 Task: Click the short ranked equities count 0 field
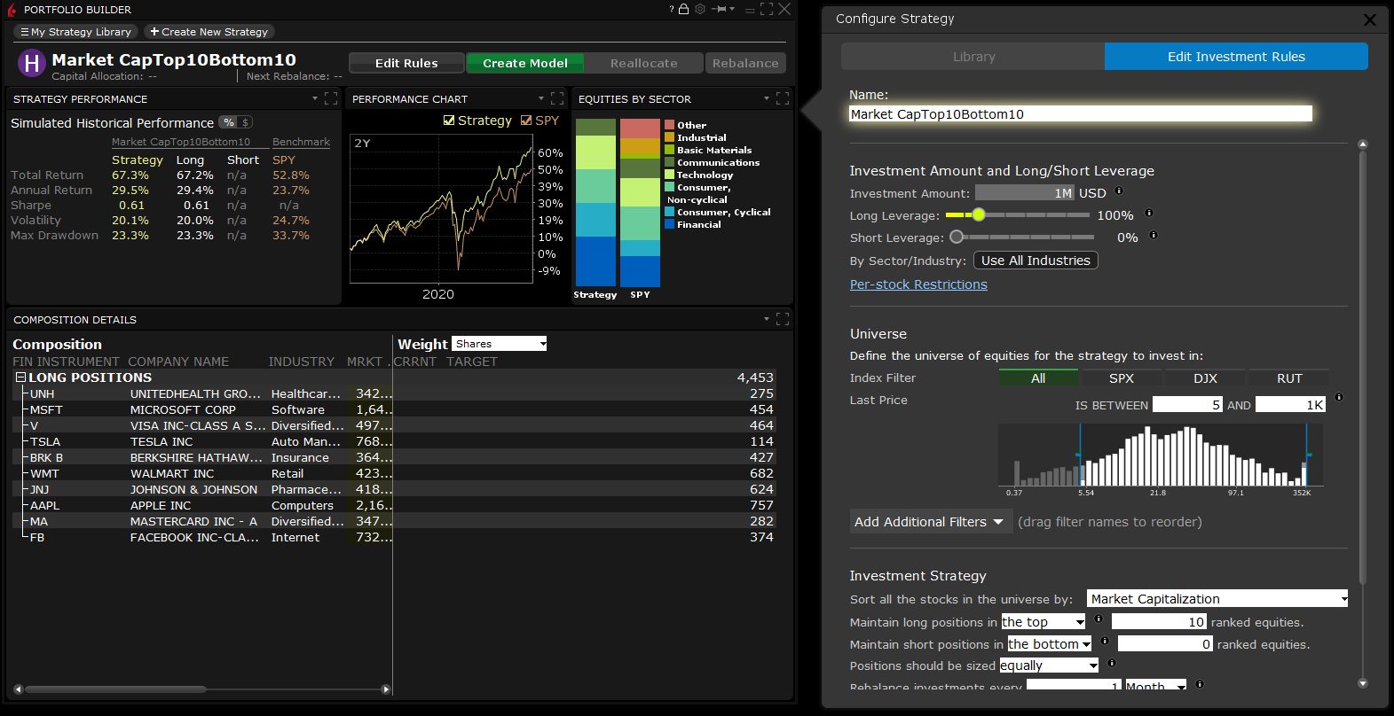click(x=1165, y=644)
